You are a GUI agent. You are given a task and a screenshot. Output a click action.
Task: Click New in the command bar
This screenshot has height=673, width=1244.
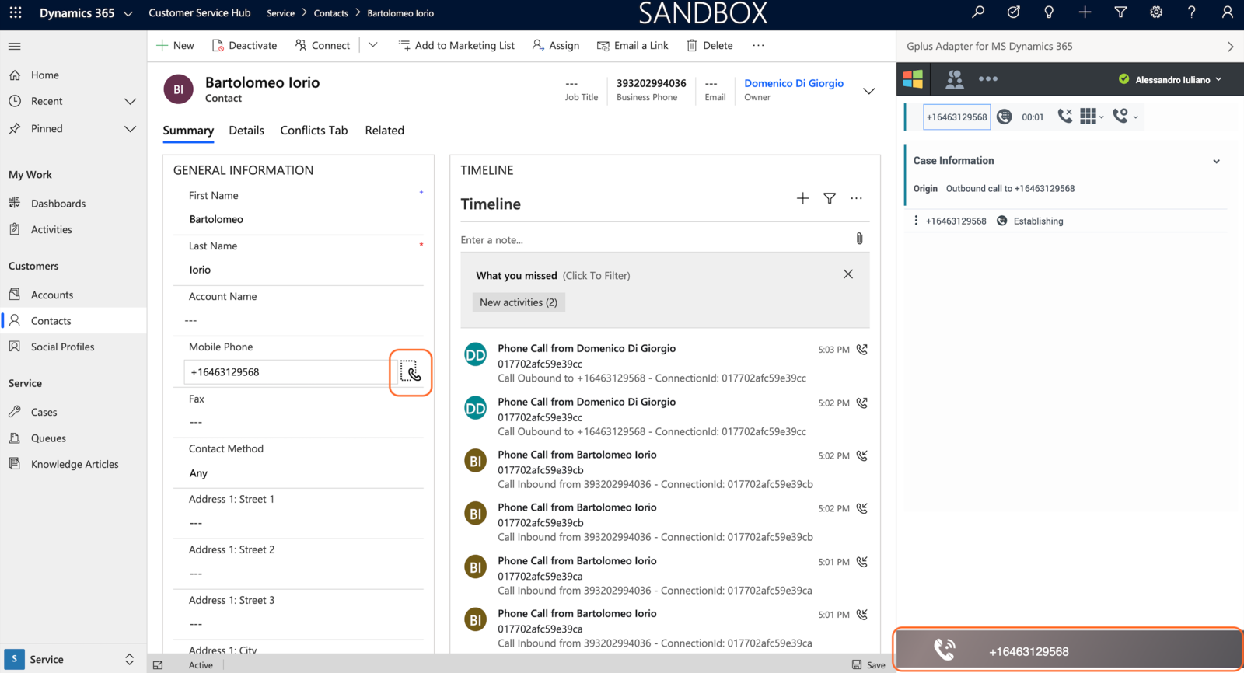pyautogui.click(x=175, y=45)
